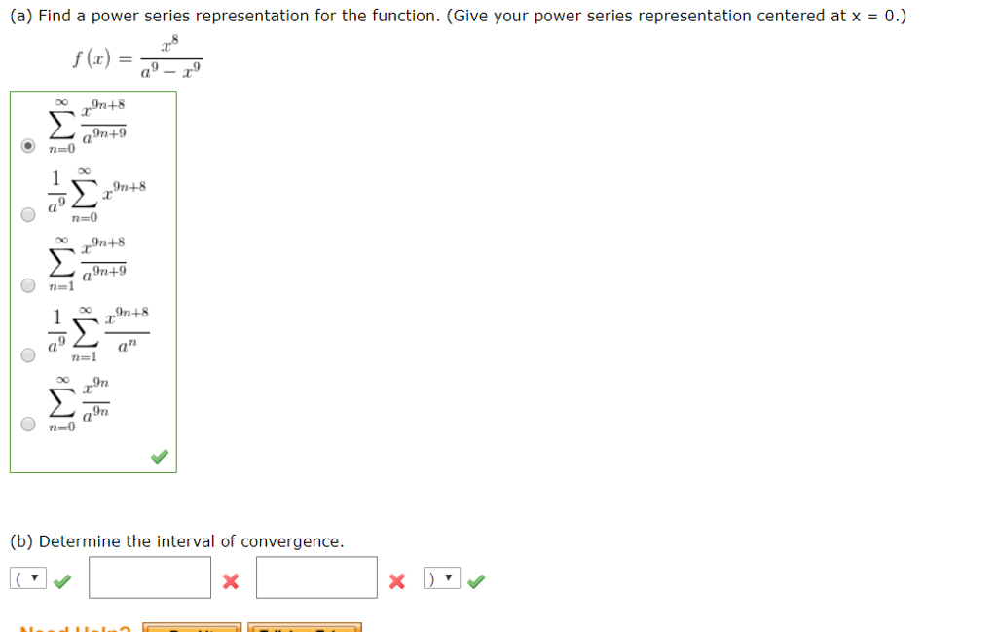Click the sigma symbol in the last answer option
997x632 pixels.
(x=60, y=401)
